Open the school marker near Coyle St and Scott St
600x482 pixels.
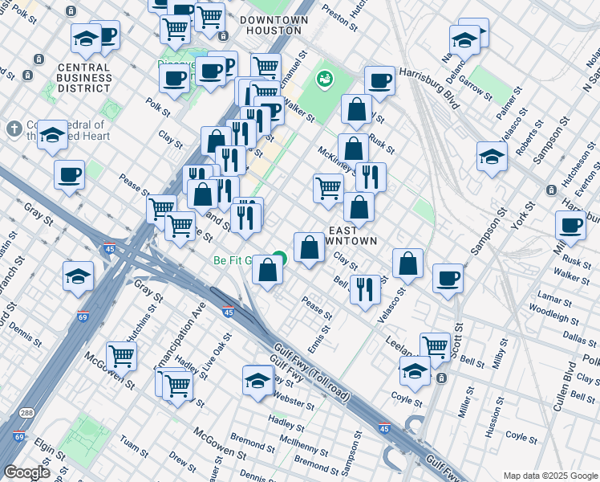416,372
